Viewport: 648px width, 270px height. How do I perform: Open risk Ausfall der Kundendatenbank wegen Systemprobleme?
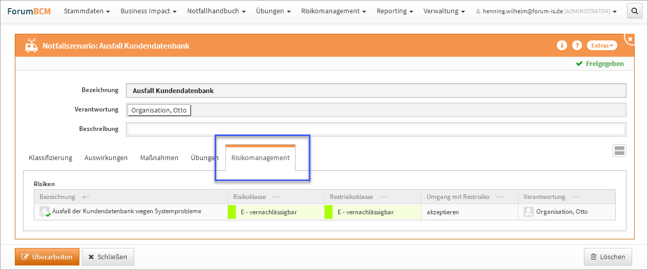pos(127,211)
